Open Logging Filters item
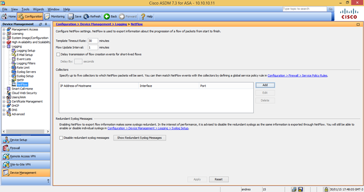Viewport: 364px width, 192px height. click(26, 63)
